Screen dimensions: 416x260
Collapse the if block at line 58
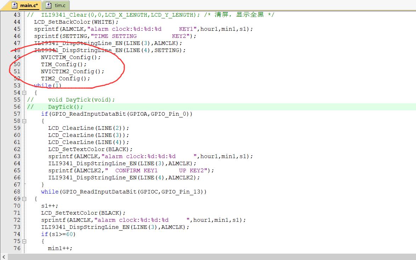coord(24,121)
